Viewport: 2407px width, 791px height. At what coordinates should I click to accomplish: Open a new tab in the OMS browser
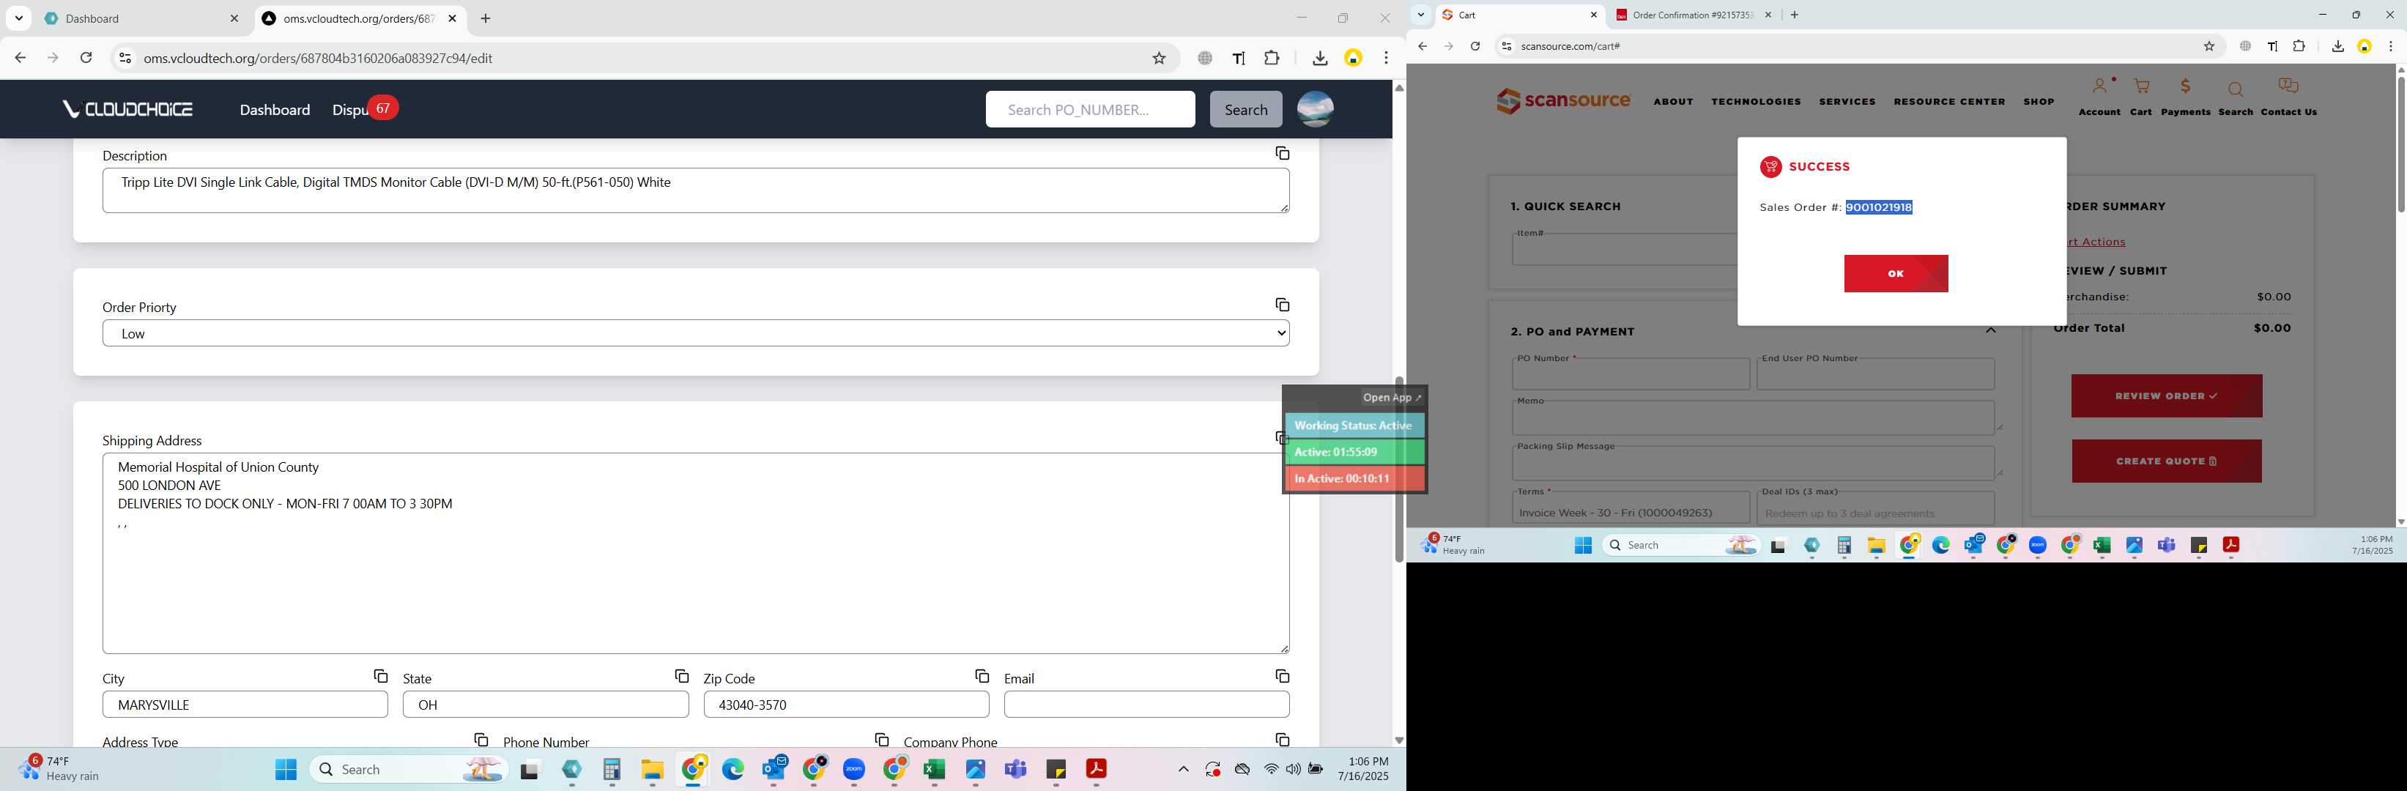click(485, 19)
